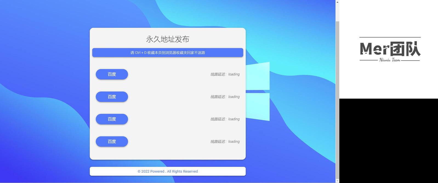Click the Ctrl + D bookmark reminder banner
The width and height of the screenshot is (438, 183).
168,53
